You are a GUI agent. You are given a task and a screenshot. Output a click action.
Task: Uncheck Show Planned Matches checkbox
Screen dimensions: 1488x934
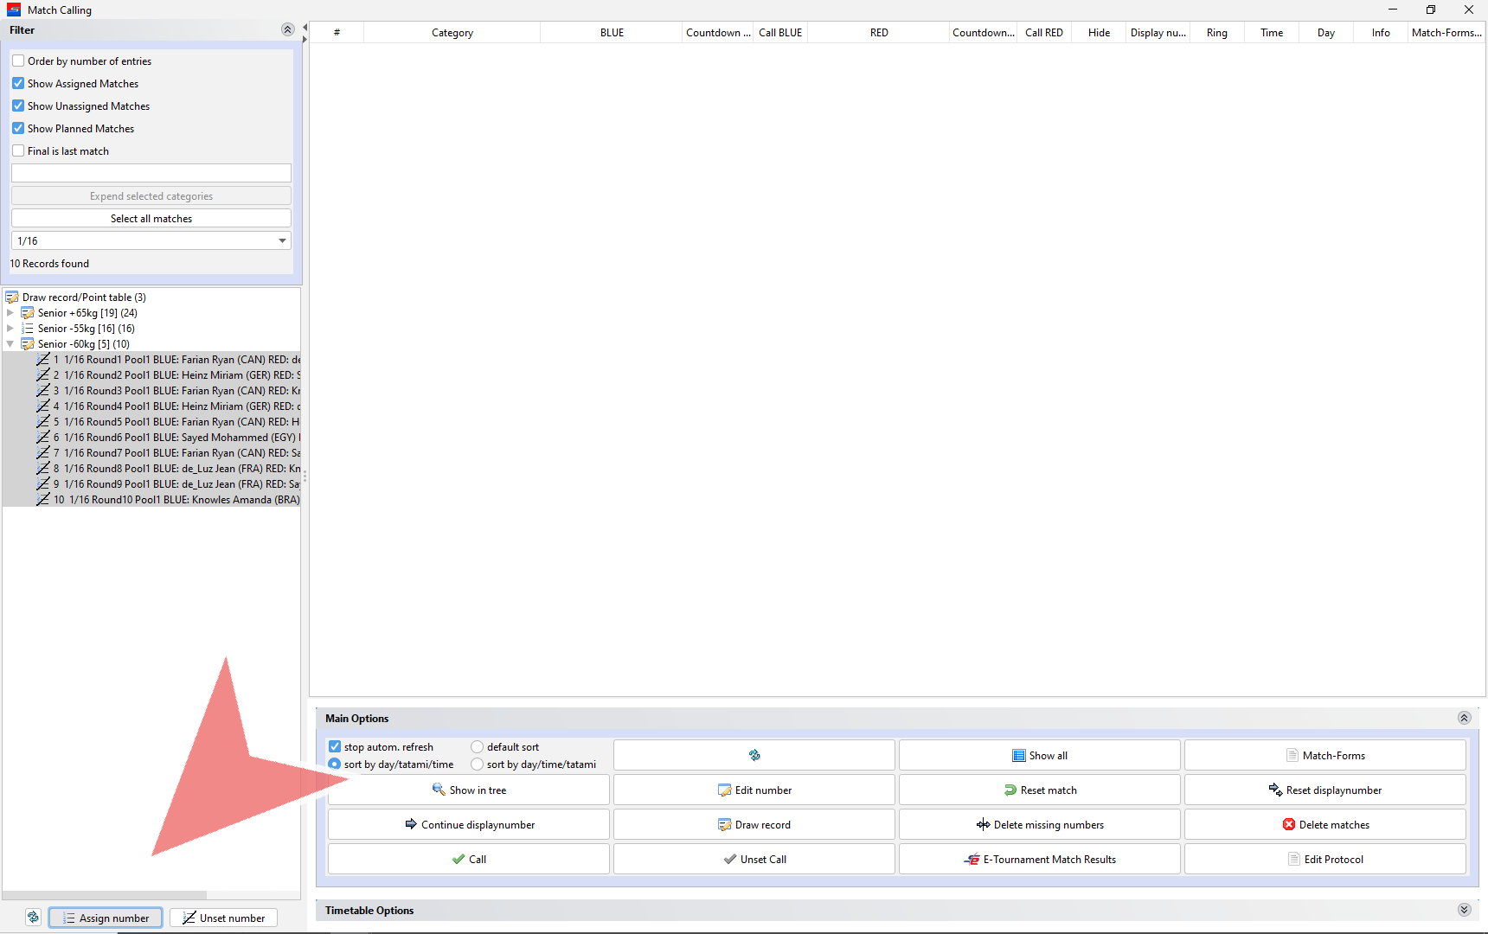[18, 129]
